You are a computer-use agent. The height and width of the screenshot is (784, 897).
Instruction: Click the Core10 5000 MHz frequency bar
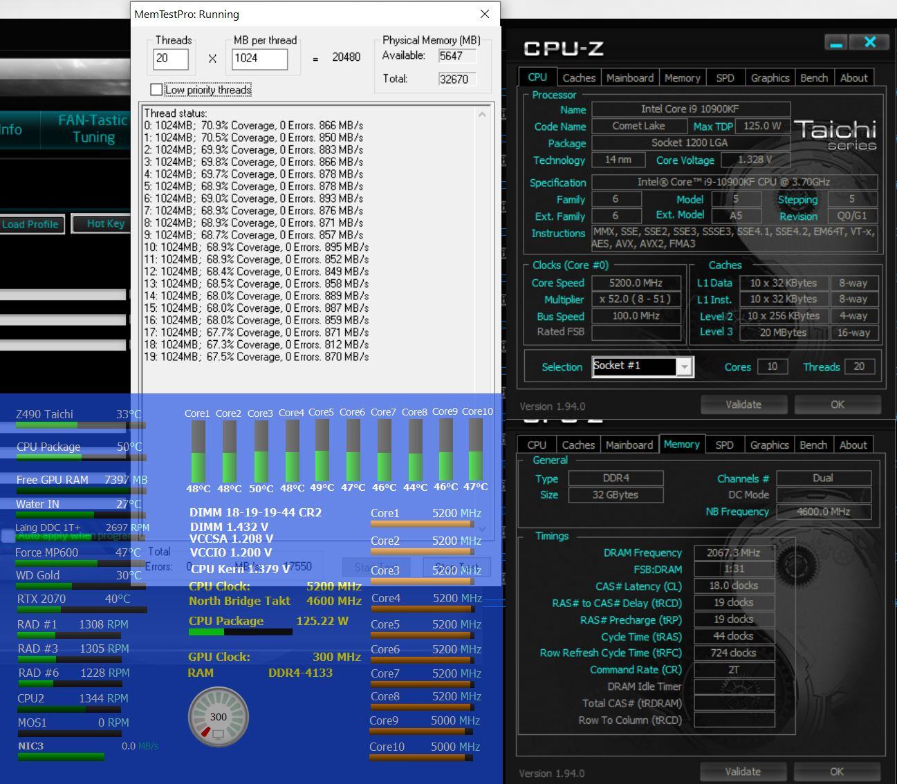pyautogui.click(x=422, y=758)
